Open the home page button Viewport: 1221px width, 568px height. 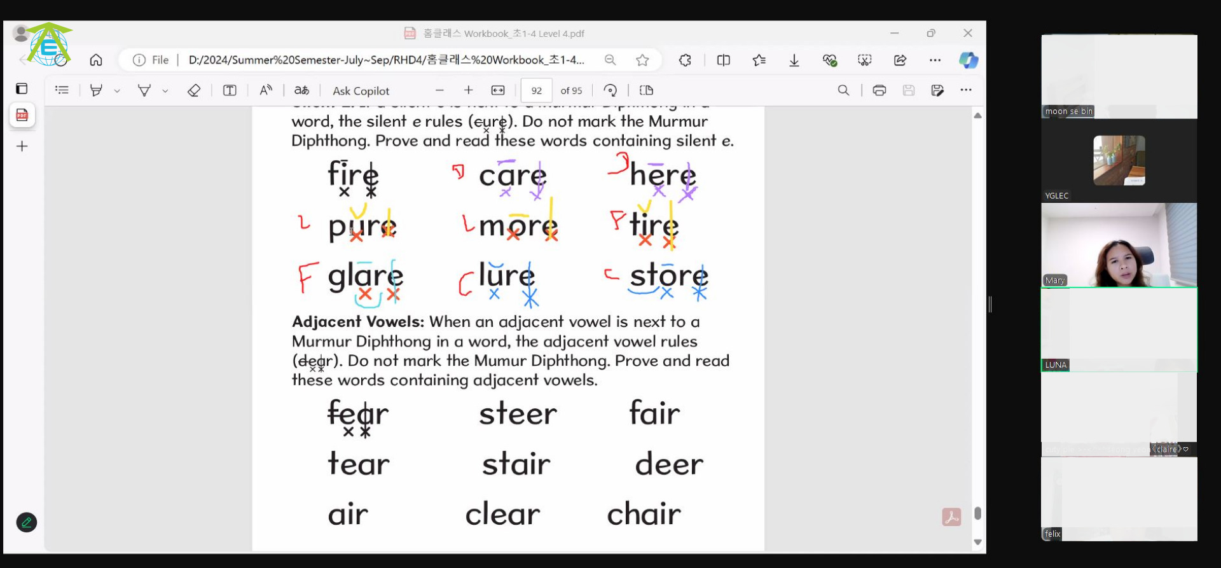96,60
